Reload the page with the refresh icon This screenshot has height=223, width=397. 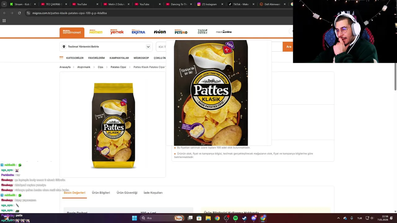(19, 13)
